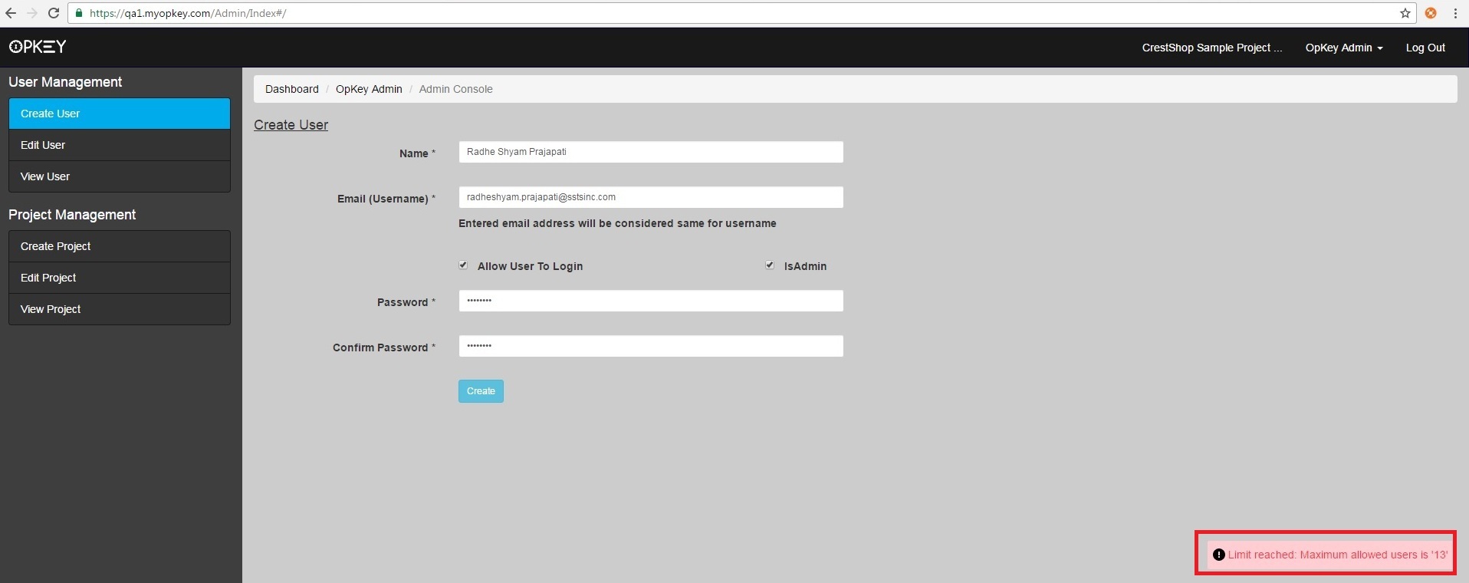The image size is (1469, 583).
Task: Open View Project in the sidebar
Action: click(x=120, y=309)
